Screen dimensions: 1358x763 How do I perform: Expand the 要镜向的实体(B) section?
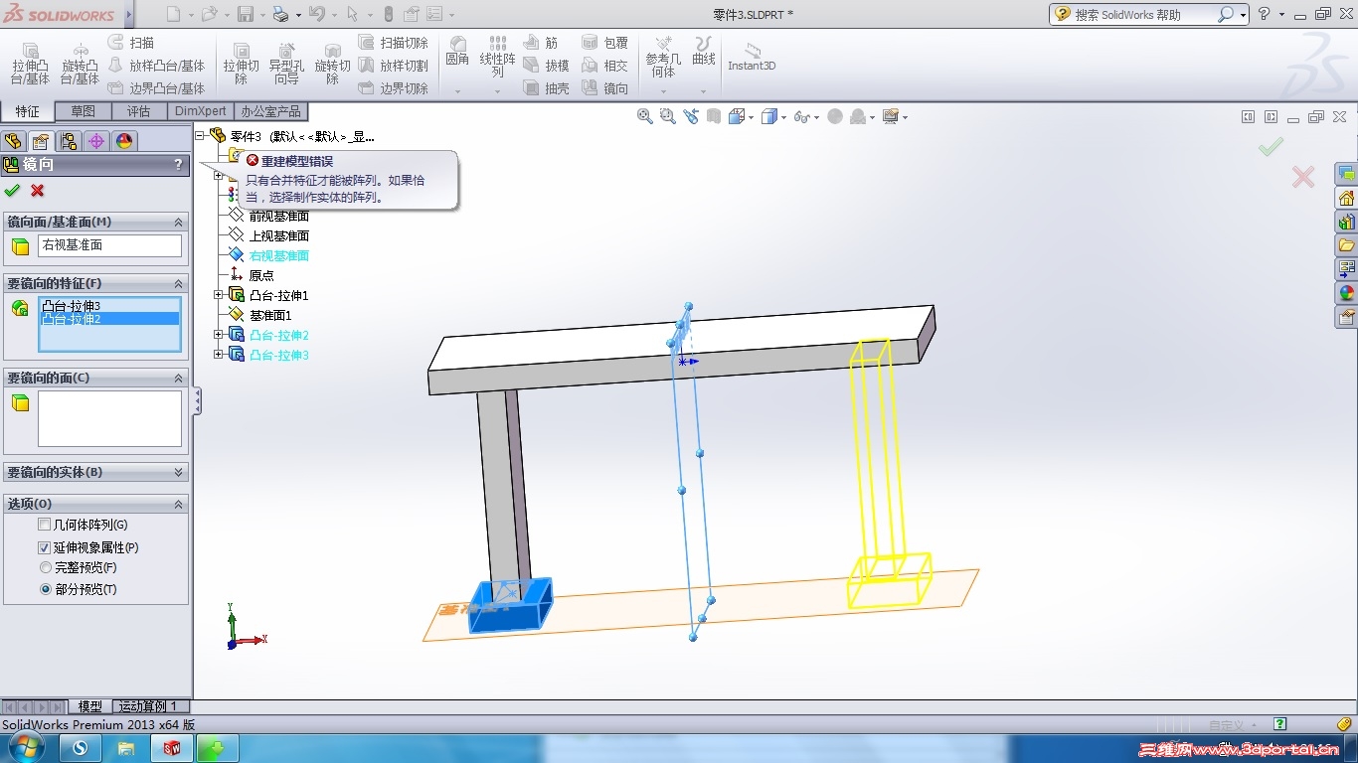(x=179, y=473)
